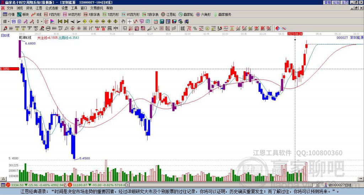The height and width of the screenshot is (195, 364).
Task: Open the 公式选股 menu
Action: click(x=52, y=8)
